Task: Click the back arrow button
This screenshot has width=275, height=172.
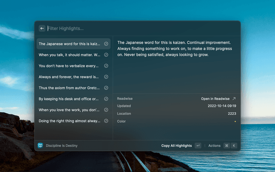Action: click(x=42, y=28)
